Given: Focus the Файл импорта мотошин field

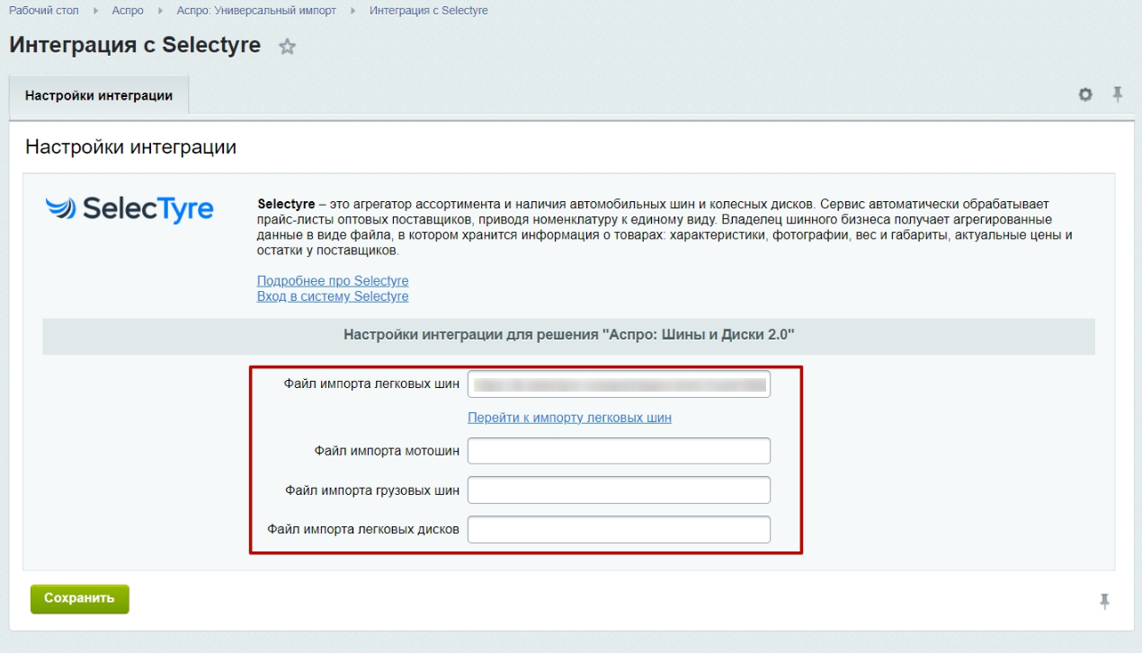Looking at the screenshot, I should click(619, 451).
